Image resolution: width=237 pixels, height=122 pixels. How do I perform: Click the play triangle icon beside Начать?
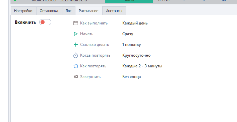75,34
